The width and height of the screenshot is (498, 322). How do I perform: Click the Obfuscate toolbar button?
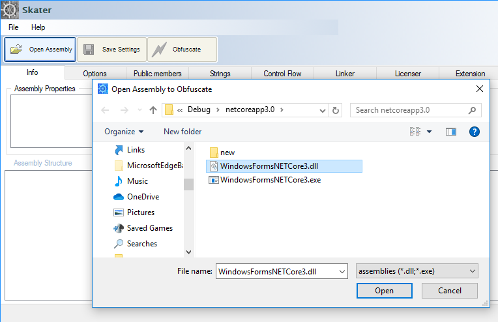(x=183, y=50)
